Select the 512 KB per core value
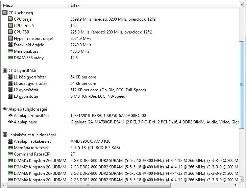 click(108, 90)
